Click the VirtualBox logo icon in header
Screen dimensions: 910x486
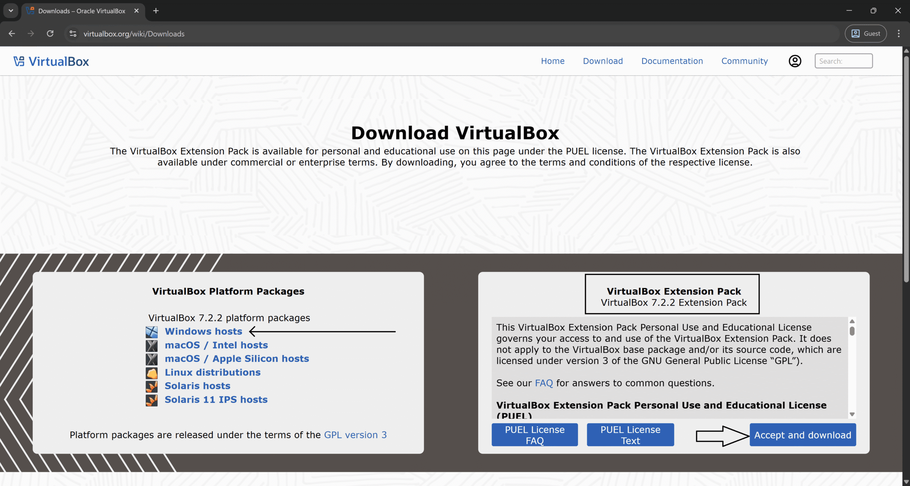19,61
